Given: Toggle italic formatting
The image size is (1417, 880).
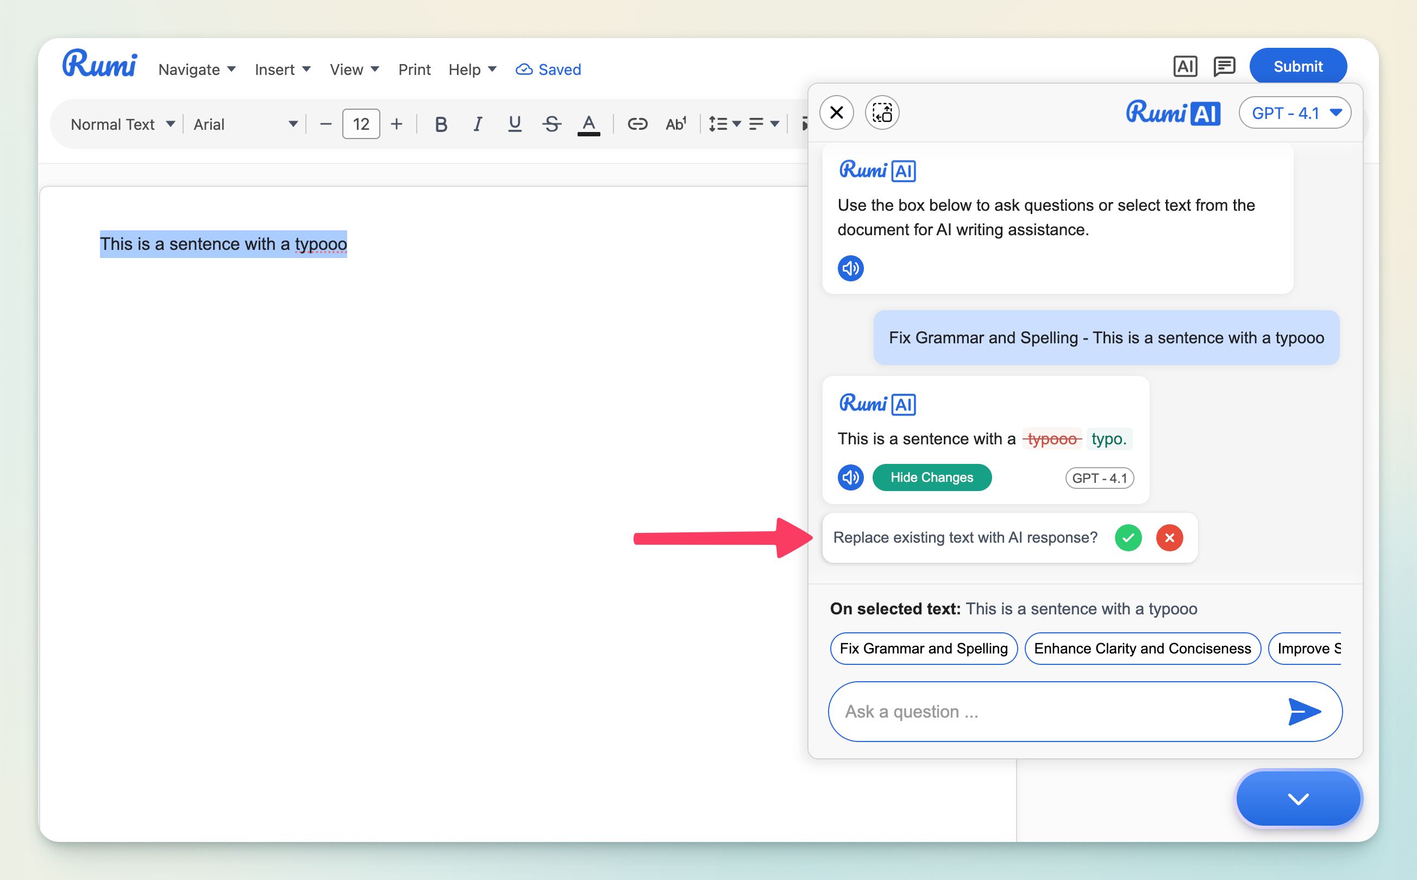Looking at the screenshot, I should pyautogui.click(x=478, y=124).
